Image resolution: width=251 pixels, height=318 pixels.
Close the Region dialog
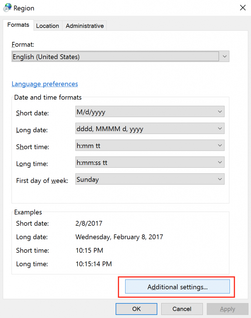coord(243,8)
